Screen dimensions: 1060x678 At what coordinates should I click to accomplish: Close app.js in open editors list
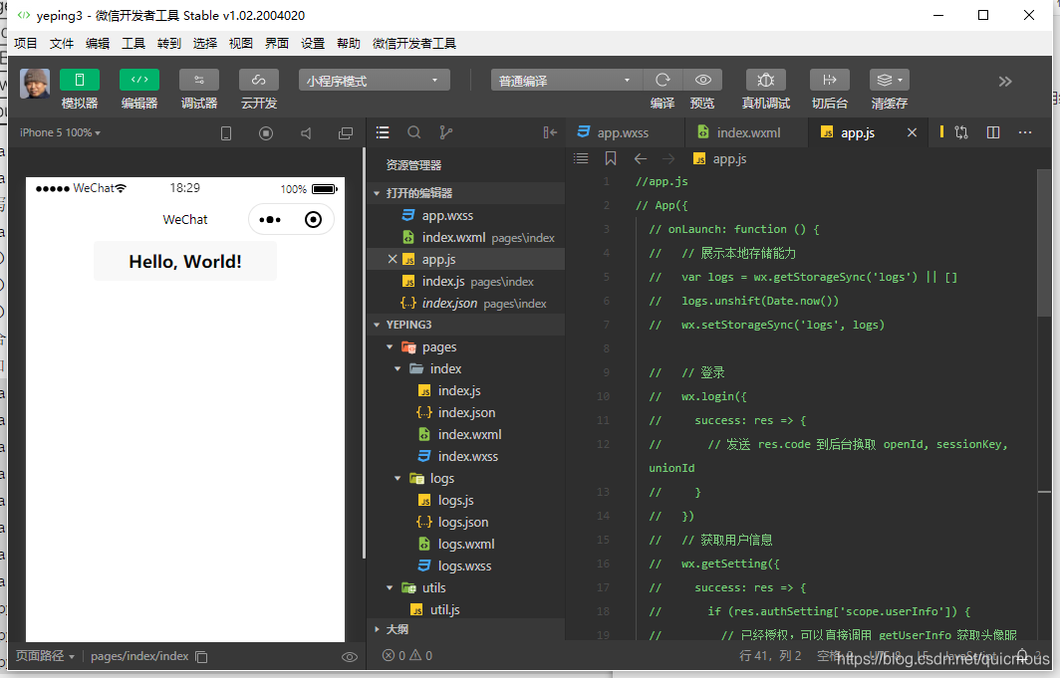click(x=393, y=259)
